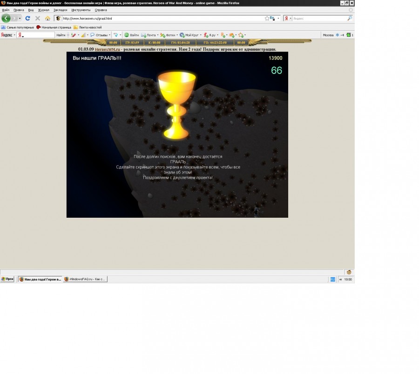Viewport: 419px width, 374px height.
Task: Expand the Мой Круг dropdown arrow
Action: click(x=201, y=35)
